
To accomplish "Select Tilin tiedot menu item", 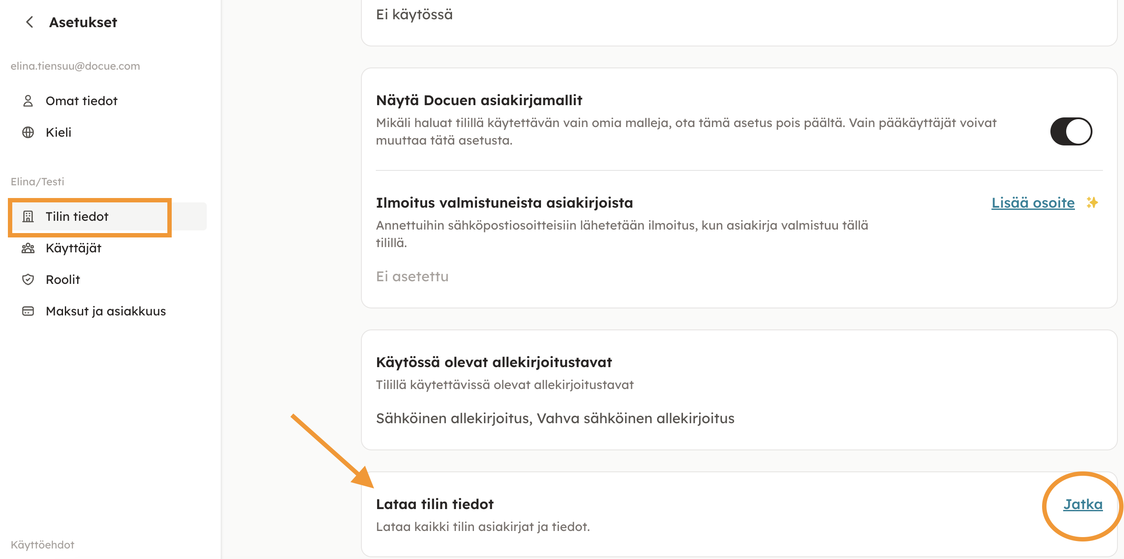I will click(x=77, y=216).
